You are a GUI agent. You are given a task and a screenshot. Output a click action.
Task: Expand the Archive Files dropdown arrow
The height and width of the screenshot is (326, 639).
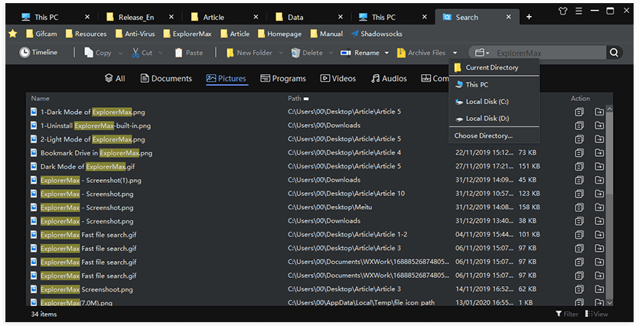[455, 53]
